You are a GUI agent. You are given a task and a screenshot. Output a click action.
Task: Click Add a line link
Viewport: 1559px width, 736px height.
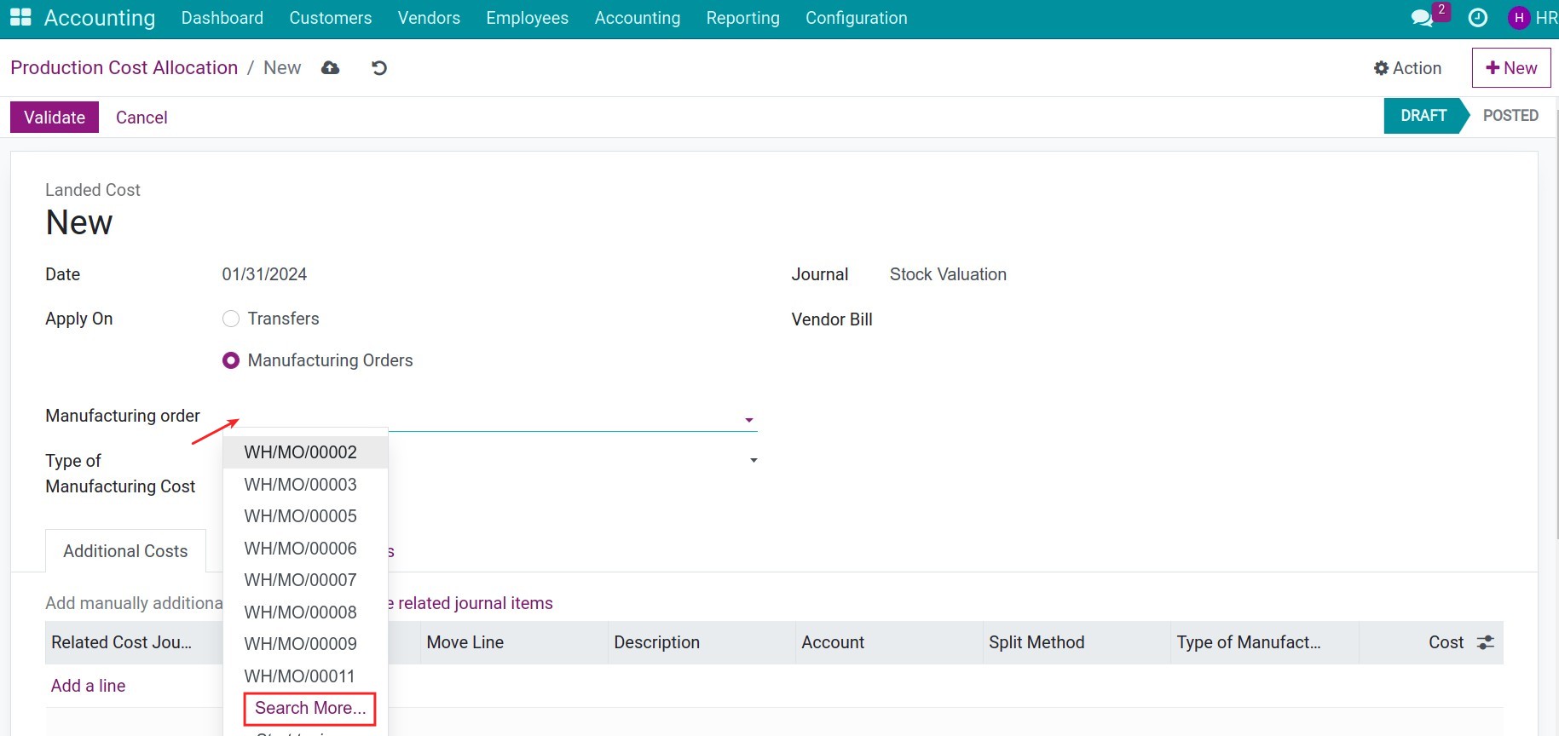(89, 686)
